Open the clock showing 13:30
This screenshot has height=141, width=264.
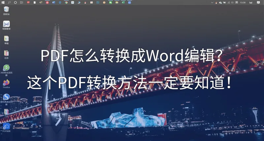tap(243, 3)
